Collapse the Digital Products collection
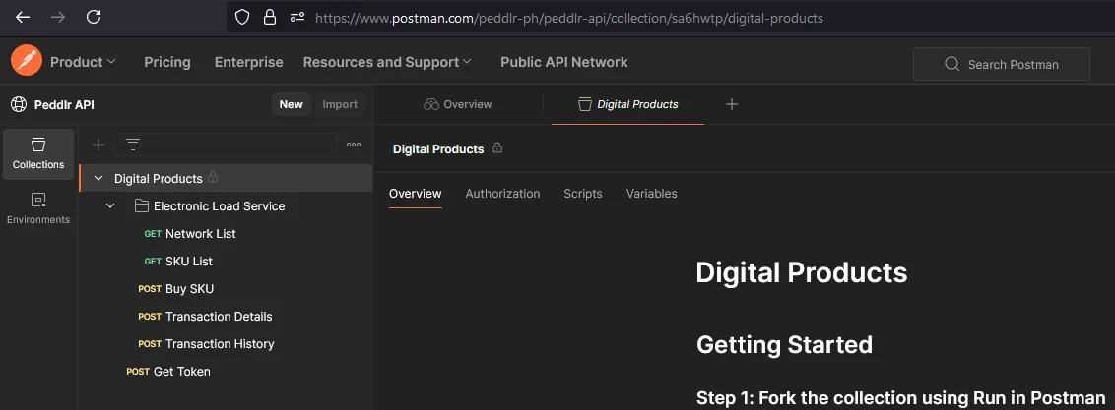 click(98, 178)
